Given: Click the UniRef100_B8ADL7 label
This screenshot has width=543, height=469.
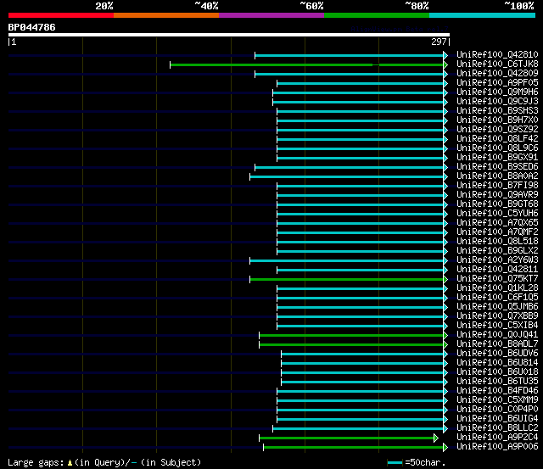Looking at the screenshot, I should [497, 344].
